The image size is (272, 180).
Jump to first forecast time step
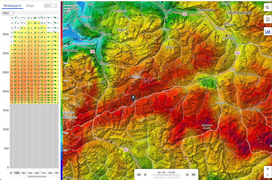[x=139, y=175]
